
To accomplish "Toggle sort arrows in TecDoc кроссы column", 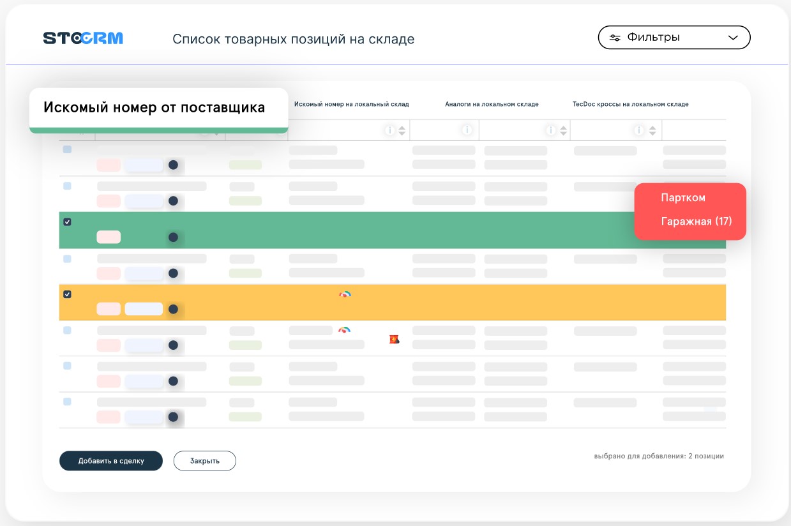I will coord(652,130).
